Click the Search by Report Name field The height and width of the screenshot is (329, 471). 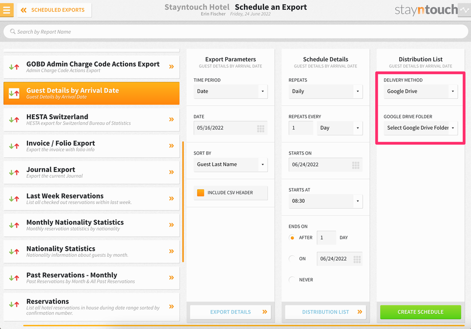pyautogui.click(x=235, y=32)
